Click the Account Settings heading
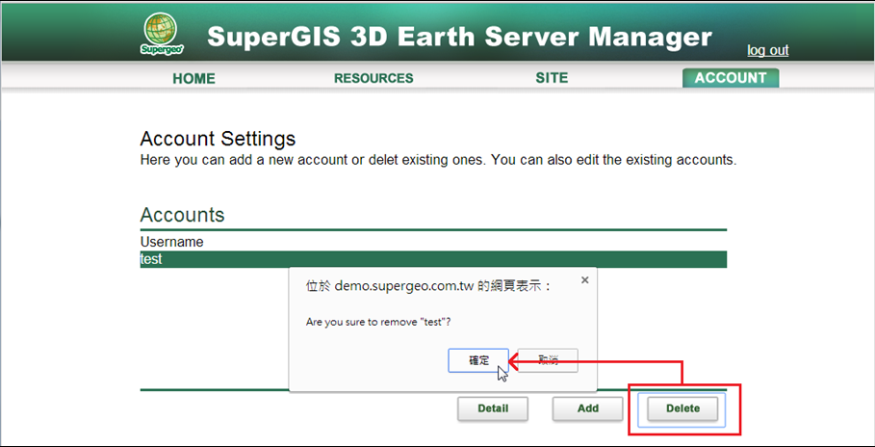The width and height of the screenshot is (875, 447). click(x=218, y=140)
